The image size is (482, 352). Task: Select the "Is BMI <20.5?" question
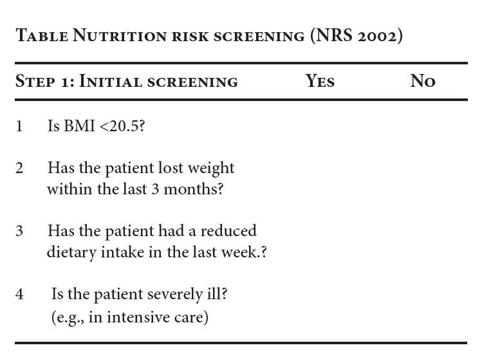pyautogui.click(x=96, y=126)
